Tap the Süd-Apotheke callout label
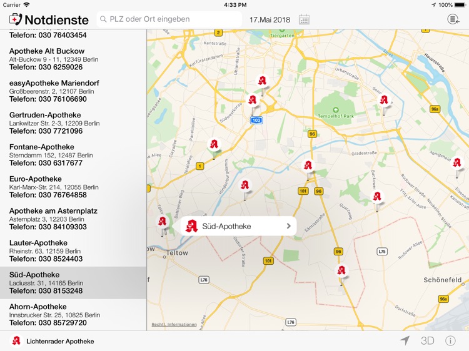 click(x=226, y=227)
